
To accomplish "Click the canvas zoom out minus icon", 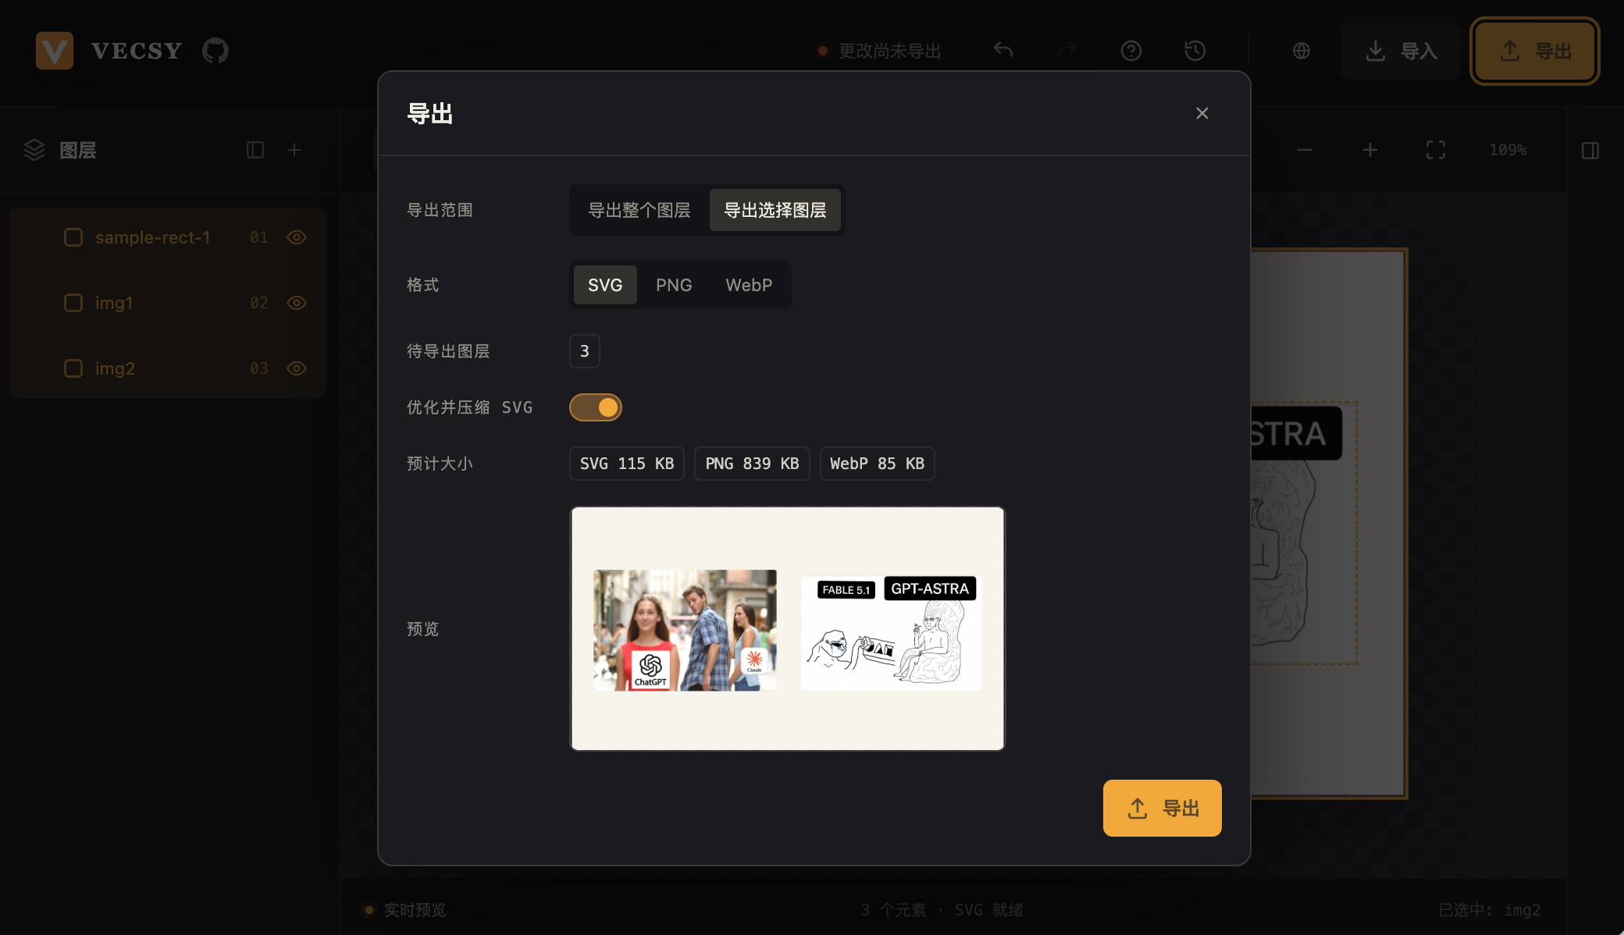I will pyautogui.click(x=1305, y=150).
